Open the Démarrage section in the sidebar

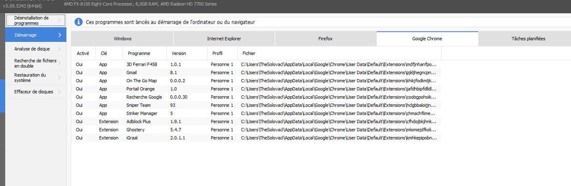[x=36, y=35]
